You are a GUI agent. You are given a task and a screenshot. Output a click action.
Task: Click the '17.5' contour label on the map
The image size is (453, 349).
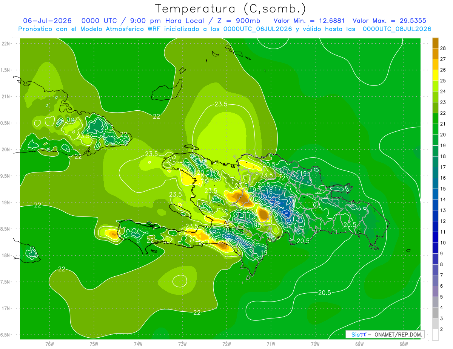[x=280, y=189]
